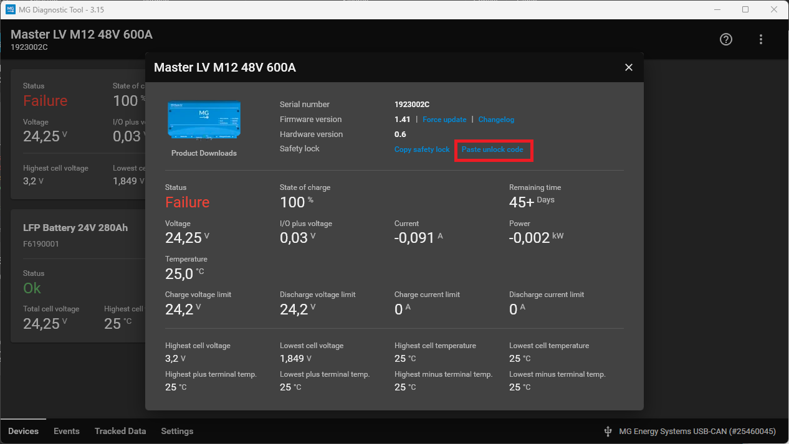This screenshot has height=444, width=789.
Task: Click the Charge voltage limit 24,2 V value
Action: [x=183, y=309]
